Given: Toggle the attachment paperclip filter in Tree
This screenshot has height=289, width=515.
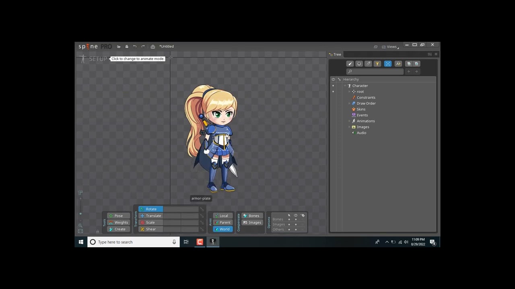Looking at the screenshot, I should [368, 64].
